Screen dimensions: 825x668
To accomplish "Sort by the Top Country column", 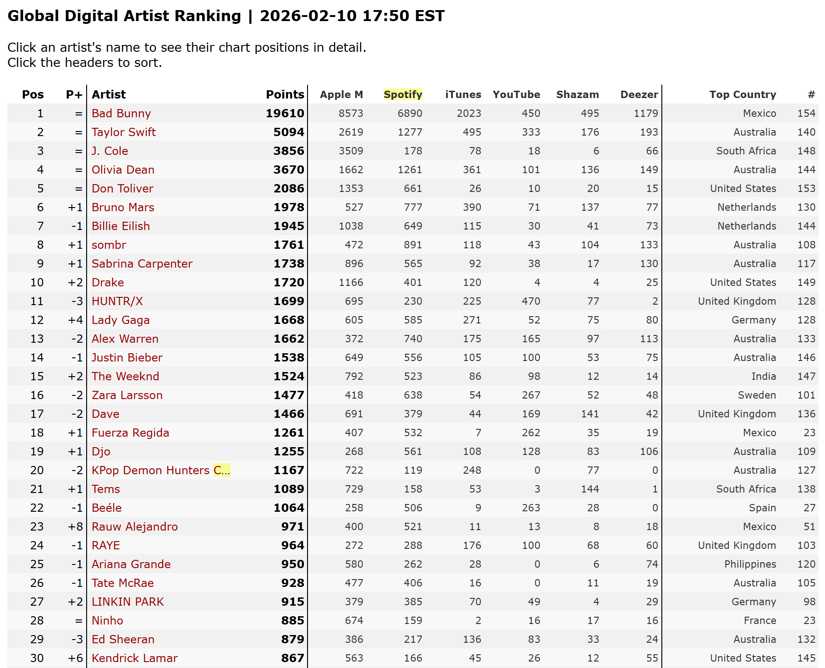I will (742, 94).
